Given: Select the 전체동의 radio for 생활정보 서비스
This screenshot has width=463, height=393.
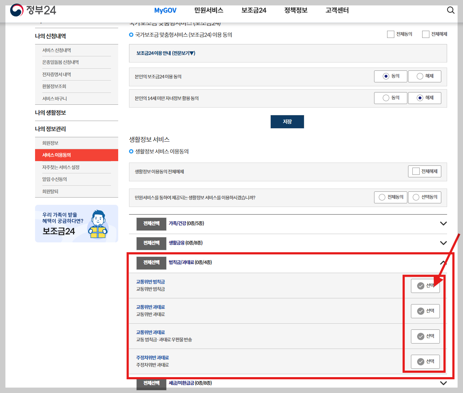Looking at the screenshot, I should coord(391,197).
